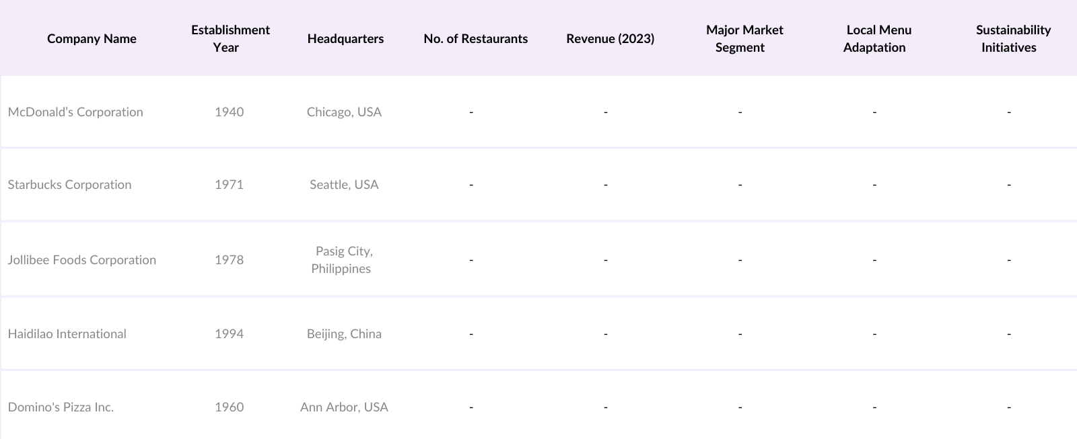
Task: Click the Establishment Year column header
Action: click(x=230, y=38)
